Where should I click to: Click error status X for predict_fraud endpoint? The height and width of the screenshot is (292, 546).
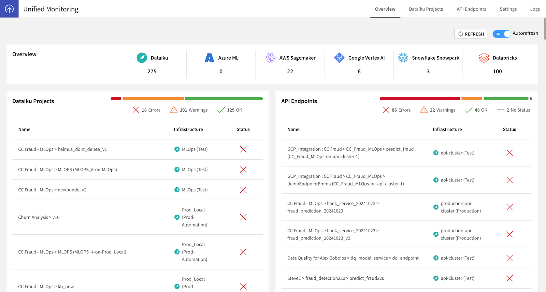509,153
